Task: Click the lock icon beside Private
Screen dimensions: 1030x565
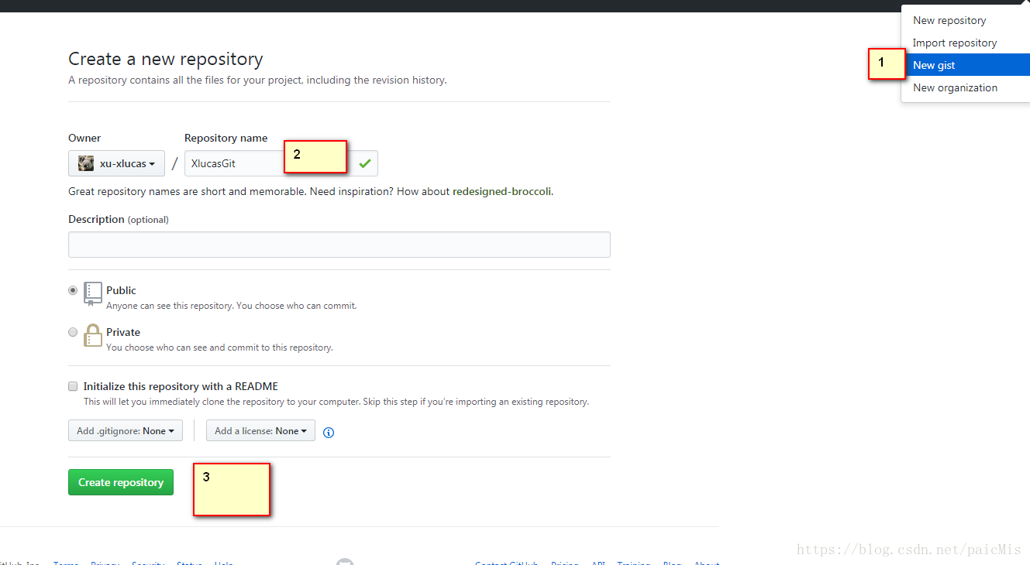Action: (x=93, y=335)
